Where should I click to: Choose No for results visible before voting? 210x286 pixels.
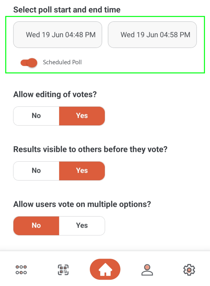point(36,170)
